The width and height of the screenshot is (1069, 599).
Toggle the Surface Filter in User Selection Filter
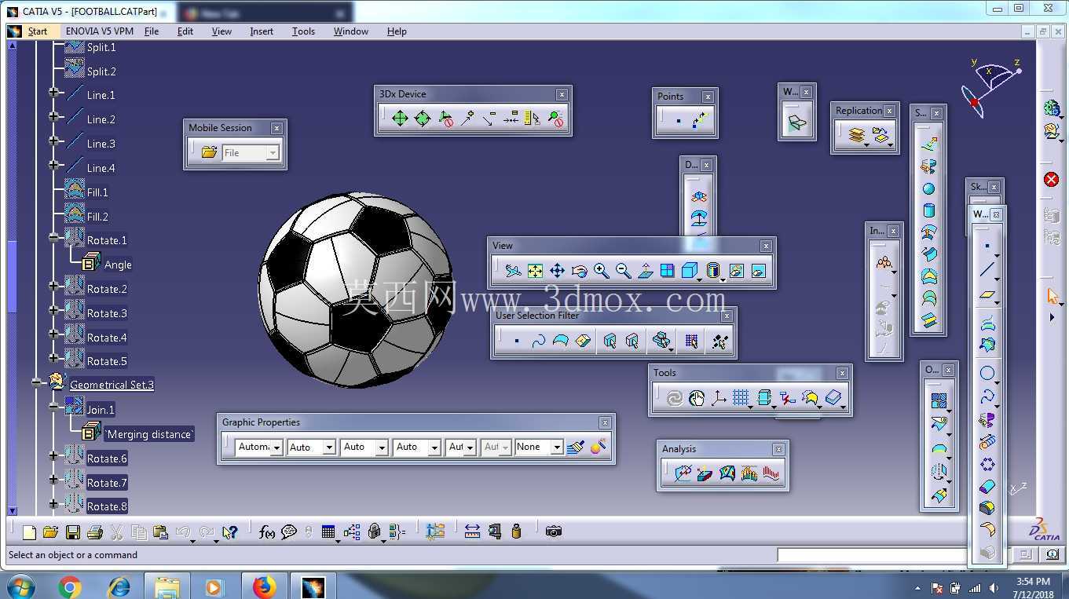(560, 341)
